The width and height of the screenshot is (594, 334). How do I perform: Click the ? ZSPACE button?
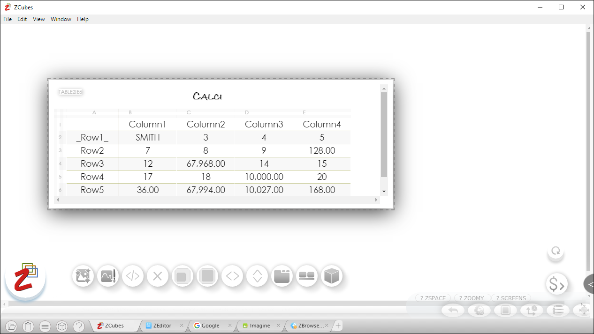[433, 298]
